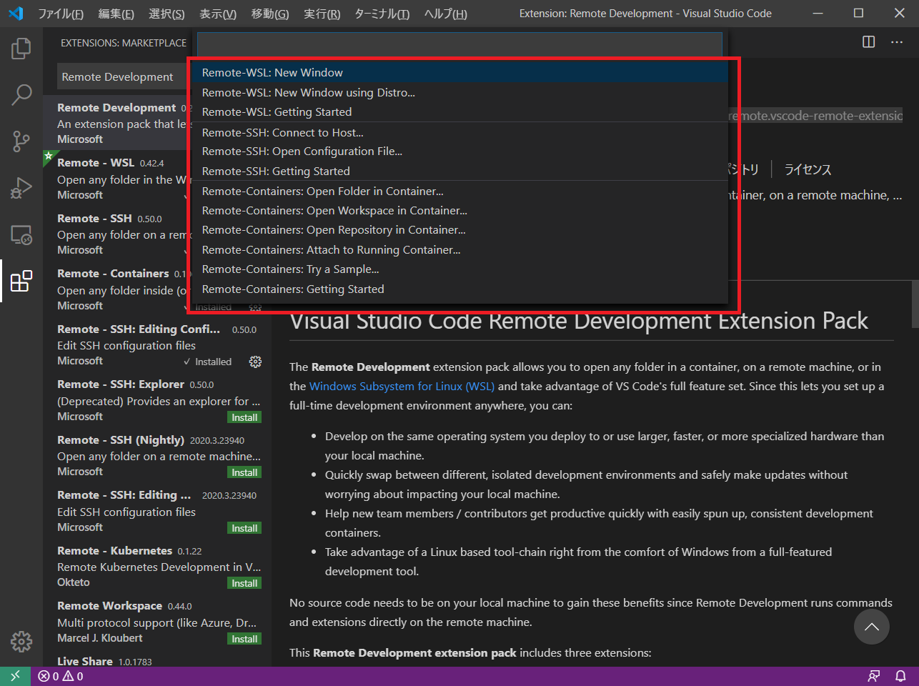Open the editor More Actions menu
Screen dimensions: 919x686
tap(897, 42)
